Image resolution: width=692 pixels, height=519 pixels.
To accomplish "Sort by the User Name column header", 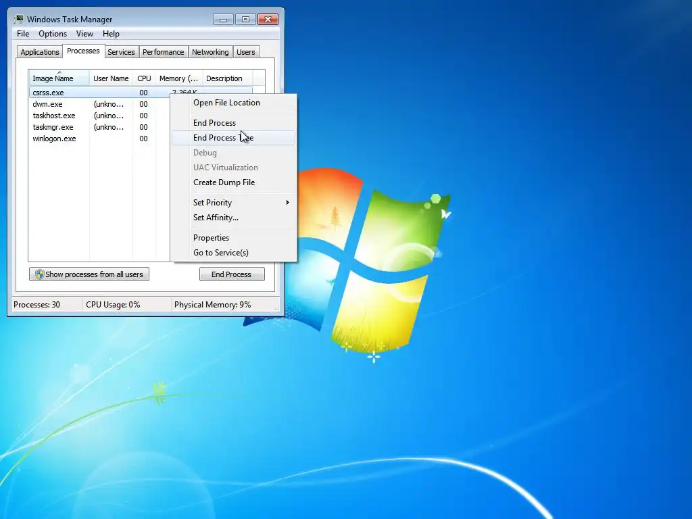I will [111, 78].
